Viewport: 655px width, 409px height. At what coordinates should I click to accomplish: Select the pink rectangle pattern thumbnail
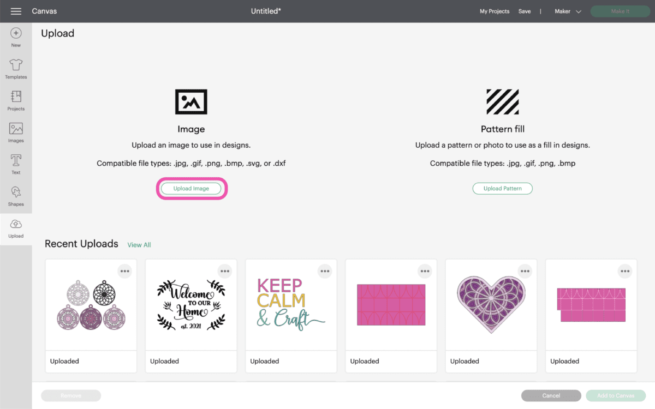pos(391,305)
